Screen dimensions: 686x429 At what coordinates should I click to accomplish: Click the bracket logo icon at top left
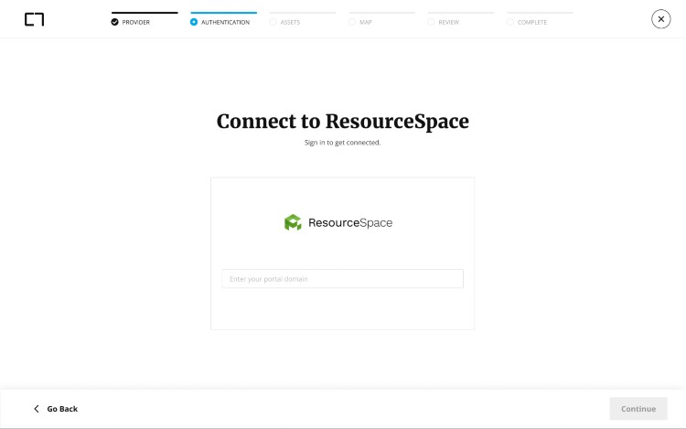[34, 19]
